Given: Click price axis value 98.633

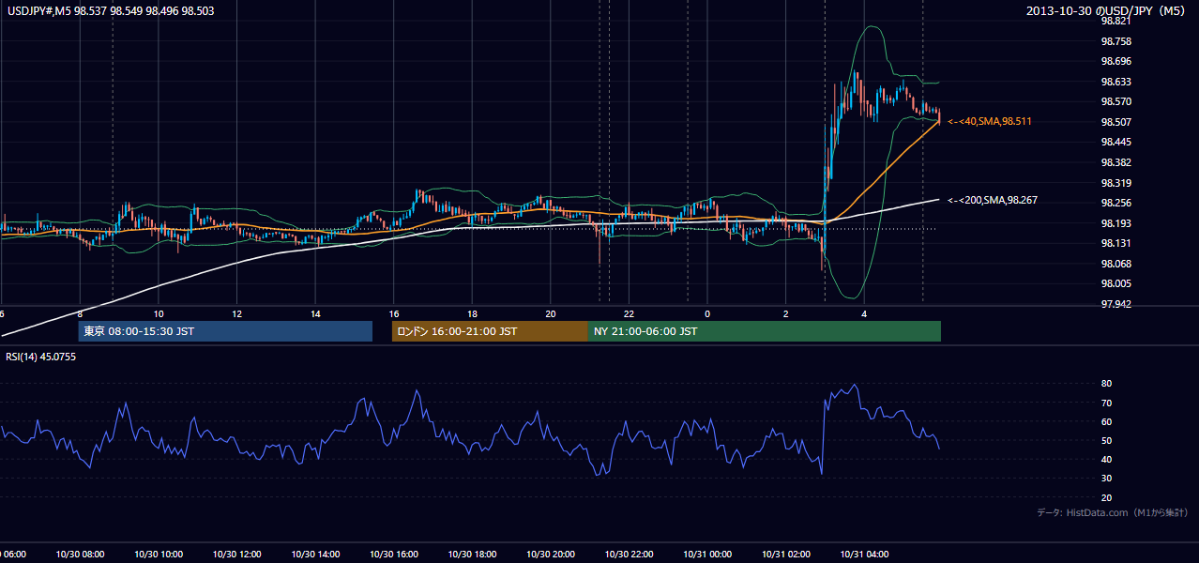Looking at the screenshot, I should [1116, 82].
